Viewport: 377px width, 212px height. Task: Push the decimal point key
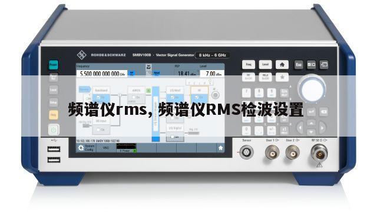coord(259,131)
